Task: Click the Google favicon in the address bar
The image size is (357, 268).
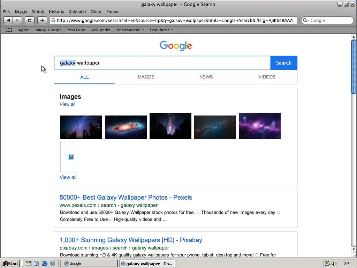Action: [53, 20]
